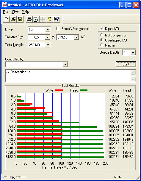Open the File menu
The height and width of the screenshot is (181, 141).
point(5,12)
